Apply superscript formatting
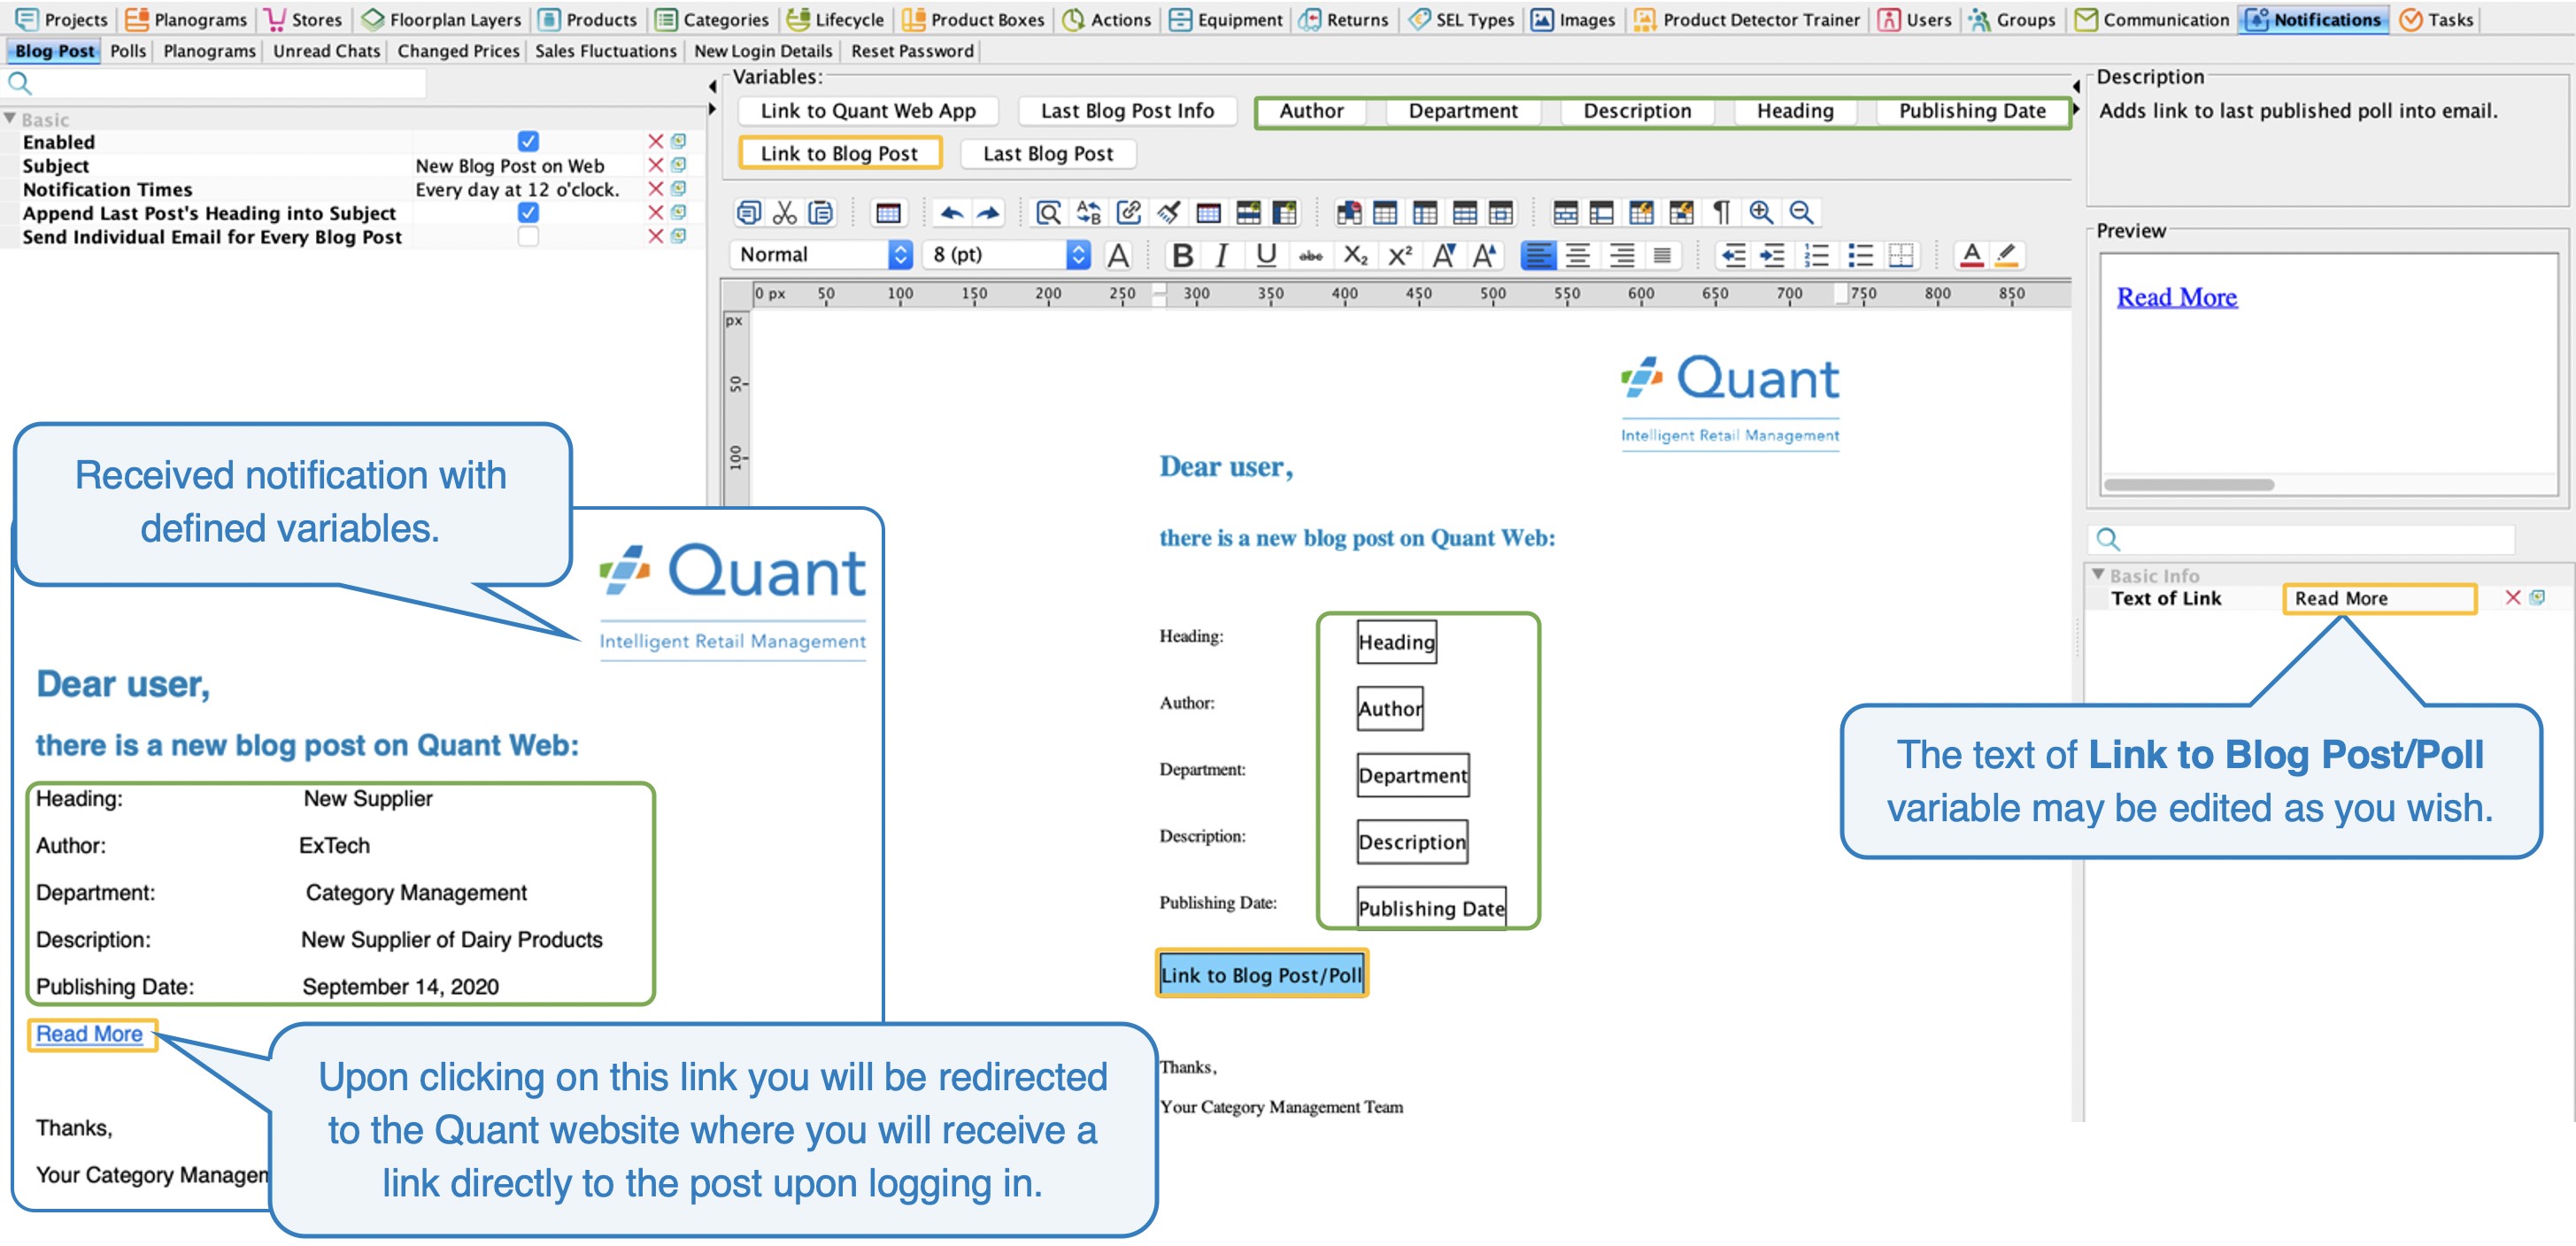Image resolution: width=2576 pixels, height=1246 pixels. [1400, 256]
